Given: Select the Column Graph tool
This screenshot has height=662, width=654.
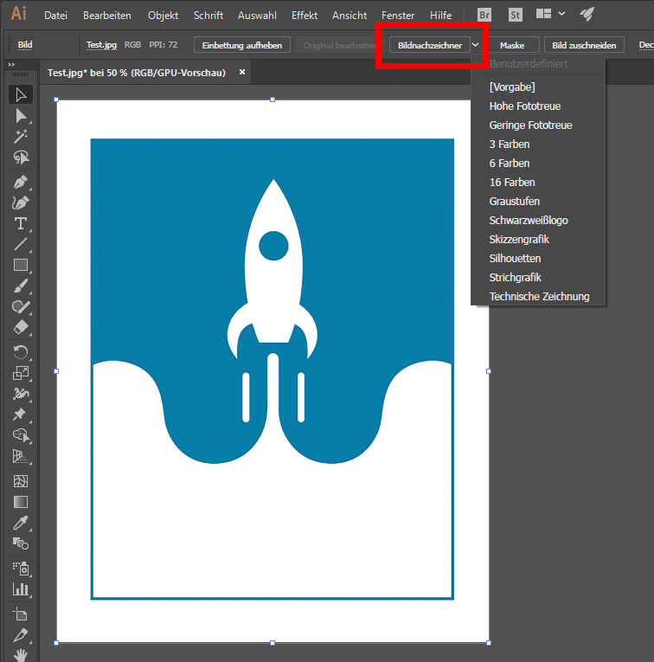Looking at the screenshot, I should coord(21,589).
